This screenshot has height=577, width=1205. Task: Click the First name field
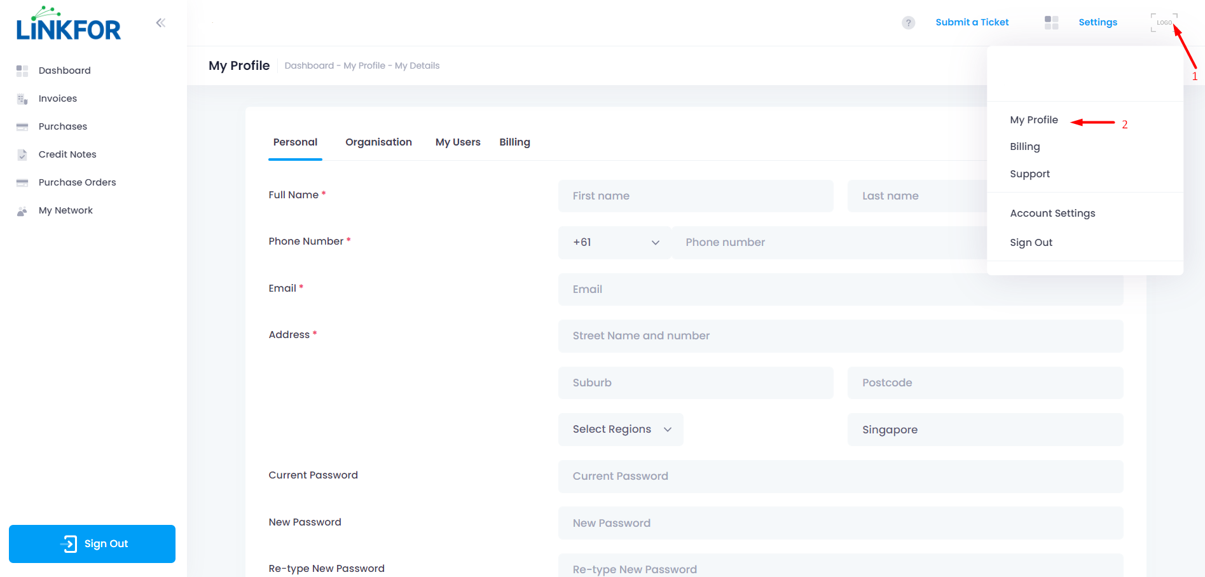point(696,196)
